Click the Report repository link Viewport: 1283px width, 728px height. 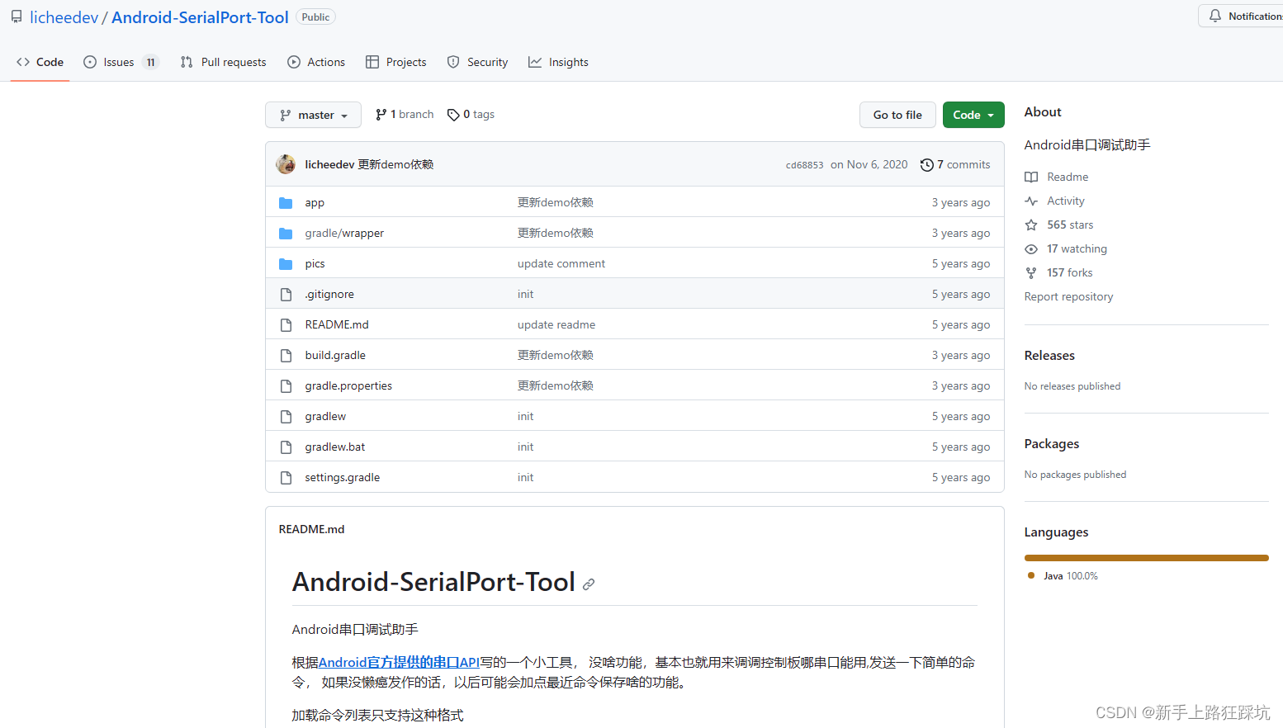pos(1068,296)
